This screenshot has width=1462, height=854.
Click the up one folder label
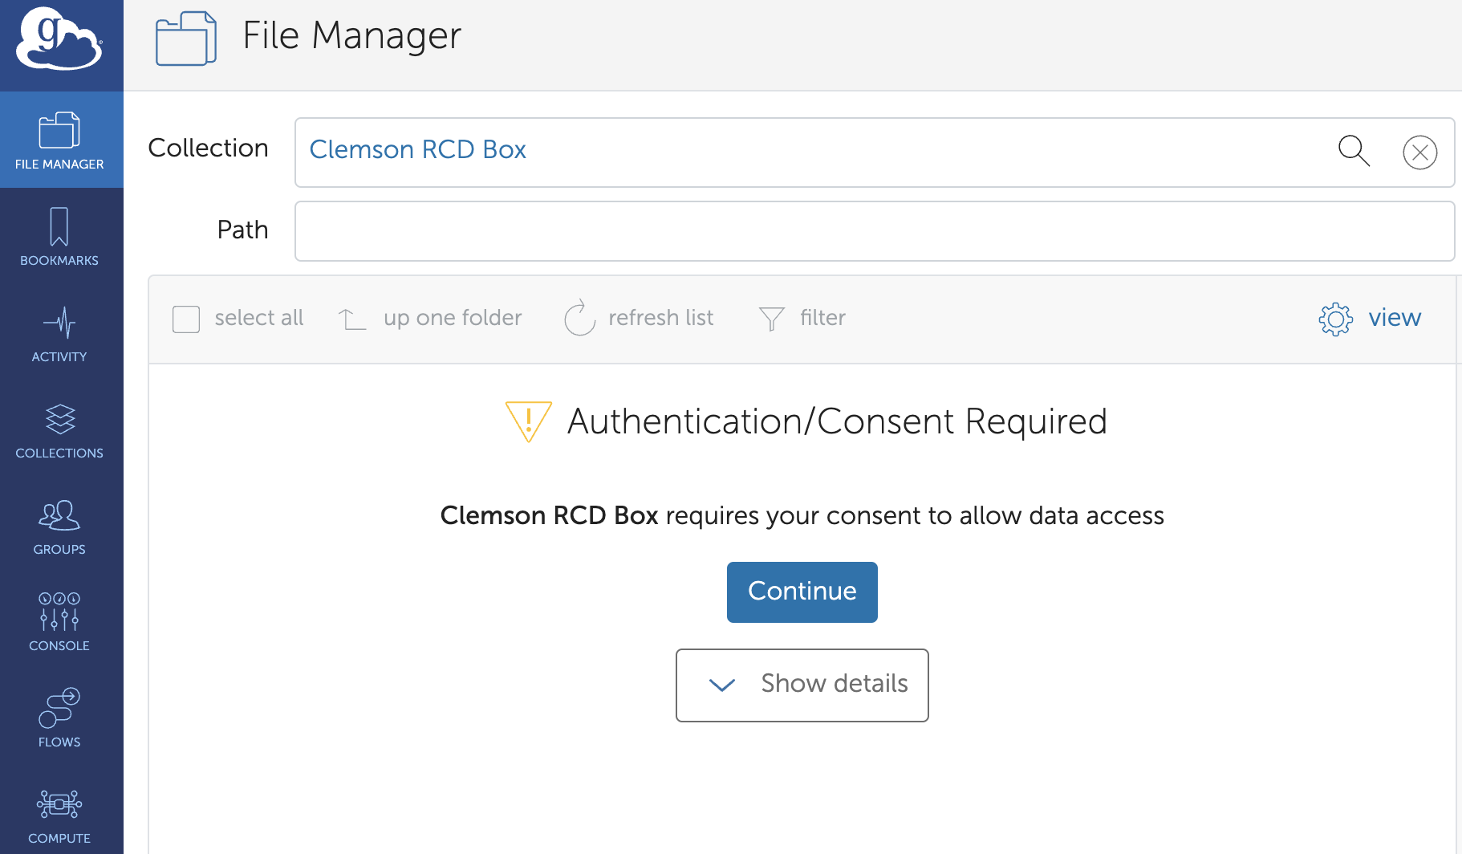453,318
